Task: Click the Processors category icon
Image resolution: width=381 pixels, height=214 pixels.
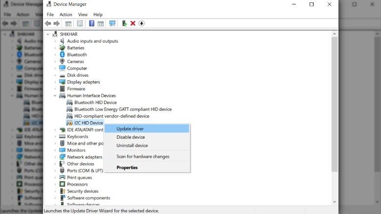Action: point(62,184)
